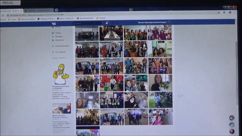The height and width of the screenshot is (136, 242).
Task: Click into the VK search field
Action: (87, 23)
